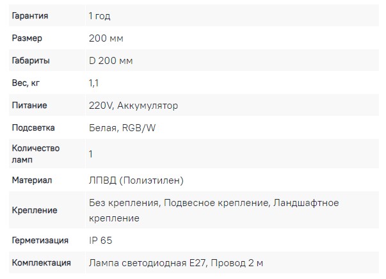Screen dimensions: 386x279
Task: Select the ЛПВД (Полиэтилен) value
Action: (136, 180)
